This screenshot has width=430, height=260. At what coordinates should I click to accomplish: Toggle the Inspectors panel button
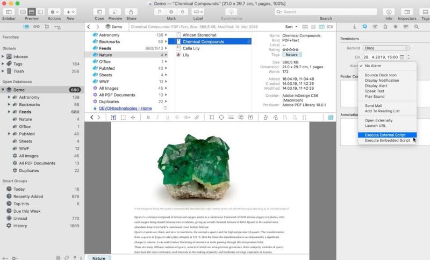pos(407,12)
